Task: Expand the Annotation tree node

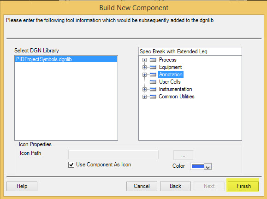Action: 144,74
